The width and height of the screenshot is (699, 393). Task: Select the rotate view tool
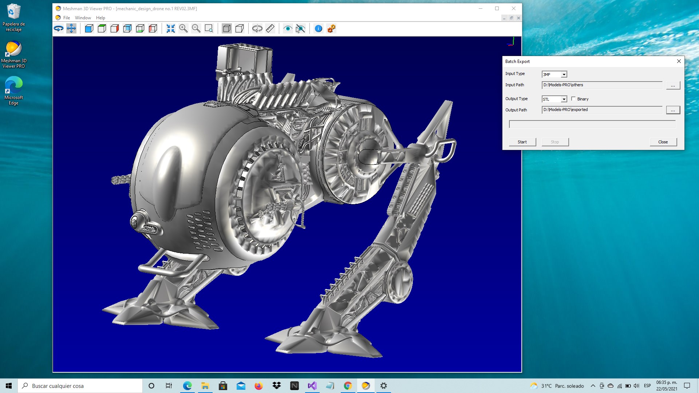59,28
